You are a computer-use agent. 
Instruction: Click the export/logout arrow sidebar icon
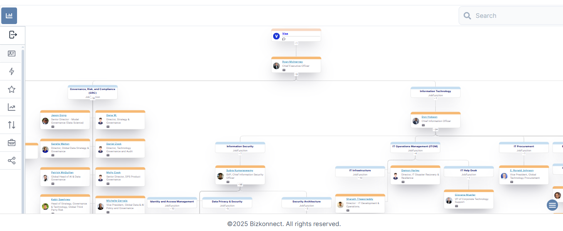pyautogui.click(x=13, y=34)
